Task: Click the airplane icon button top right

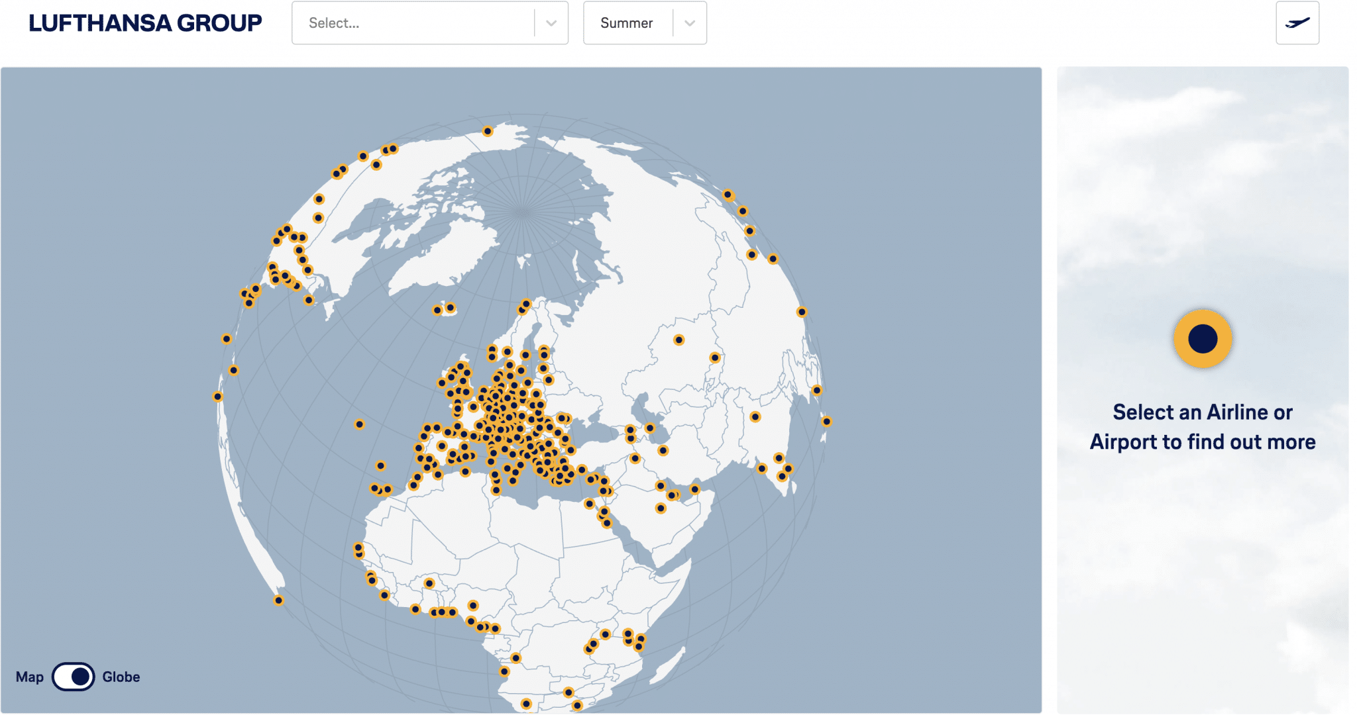Action: tap(1297, 23)
